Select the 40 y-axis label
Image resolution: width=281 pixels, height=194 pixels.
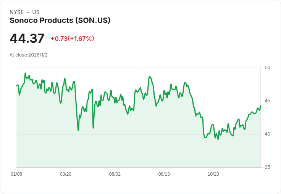click(267, 134)
